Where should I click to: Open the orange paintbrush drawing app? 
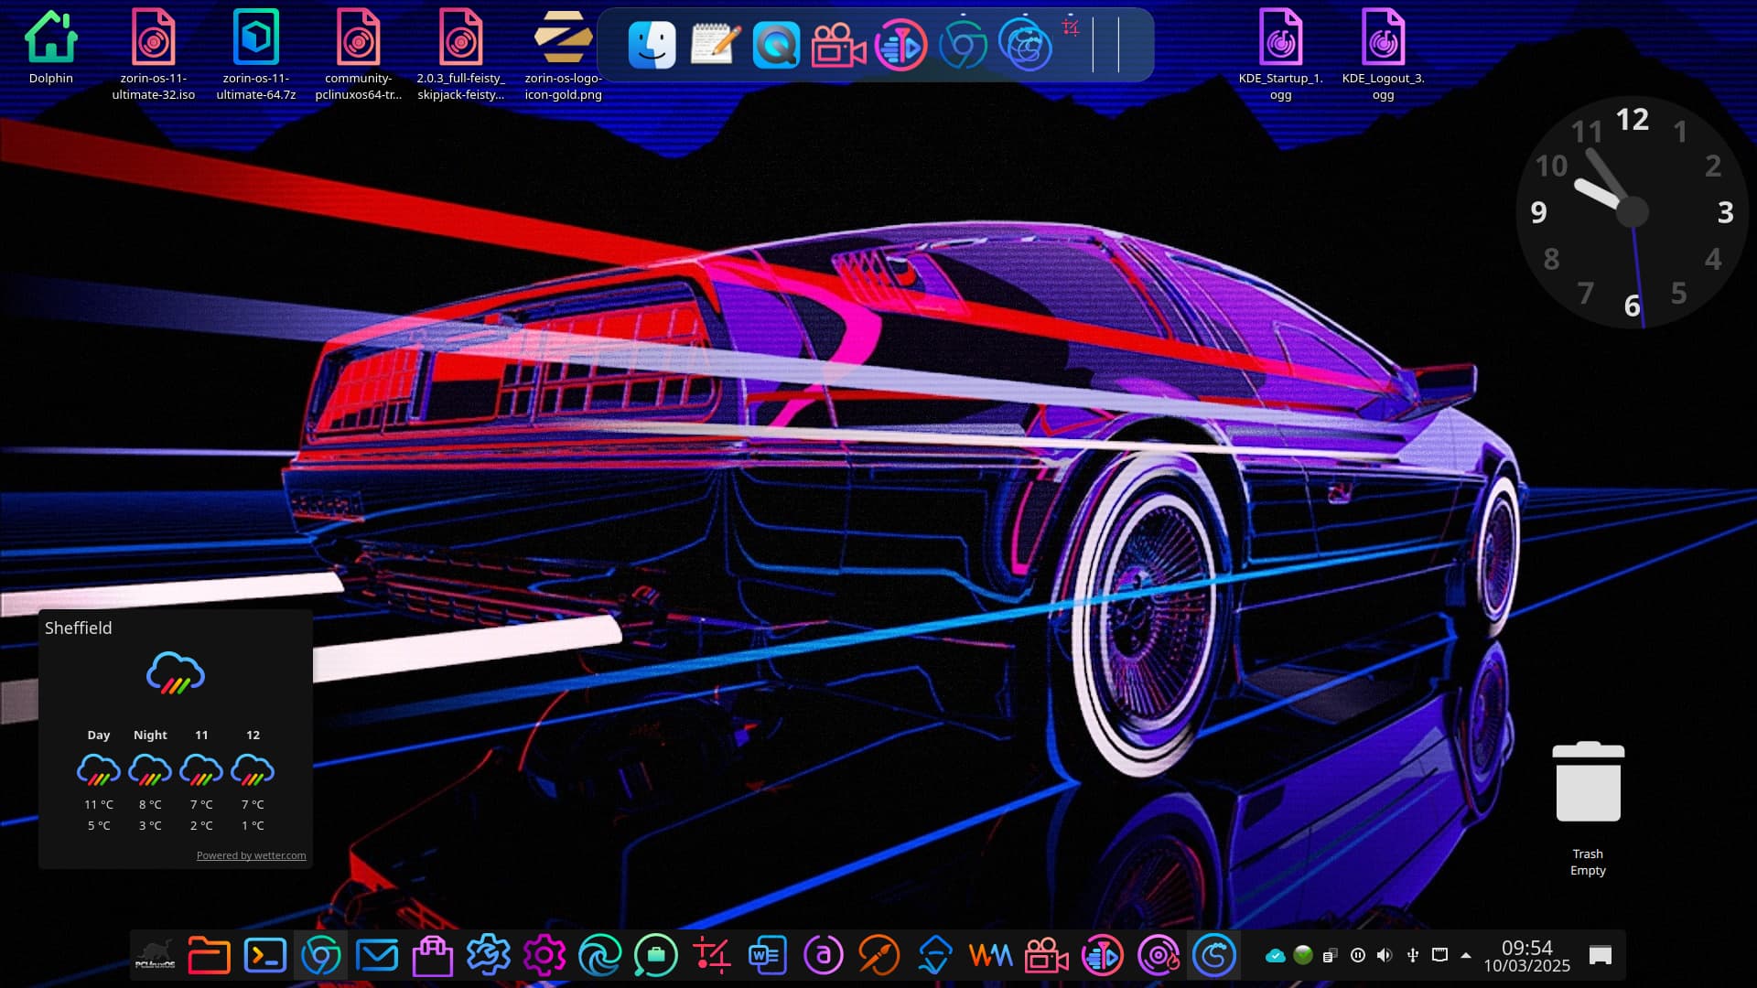tap(879, 955)
